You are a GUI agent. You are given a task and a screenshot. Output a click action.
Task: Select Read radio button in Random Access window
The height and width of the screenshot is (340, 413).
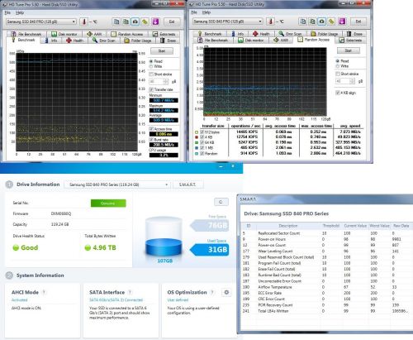338,61
